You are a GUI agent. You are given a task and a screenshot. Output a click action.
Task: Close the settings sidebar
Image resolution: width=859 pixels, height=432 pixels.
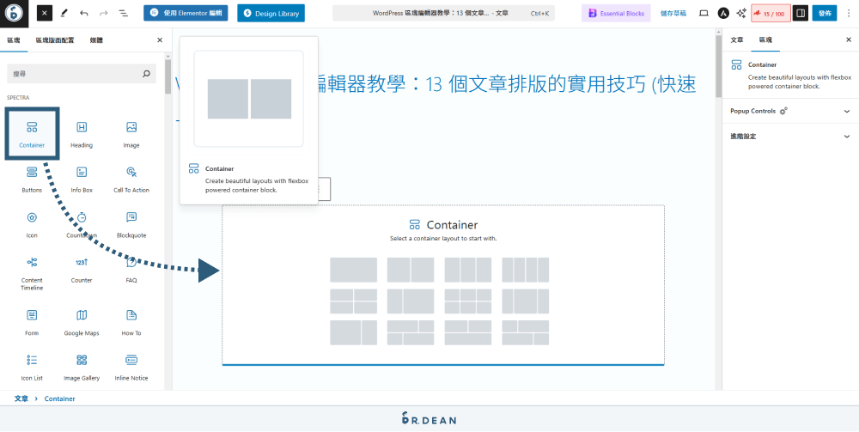tap(848, 40)
